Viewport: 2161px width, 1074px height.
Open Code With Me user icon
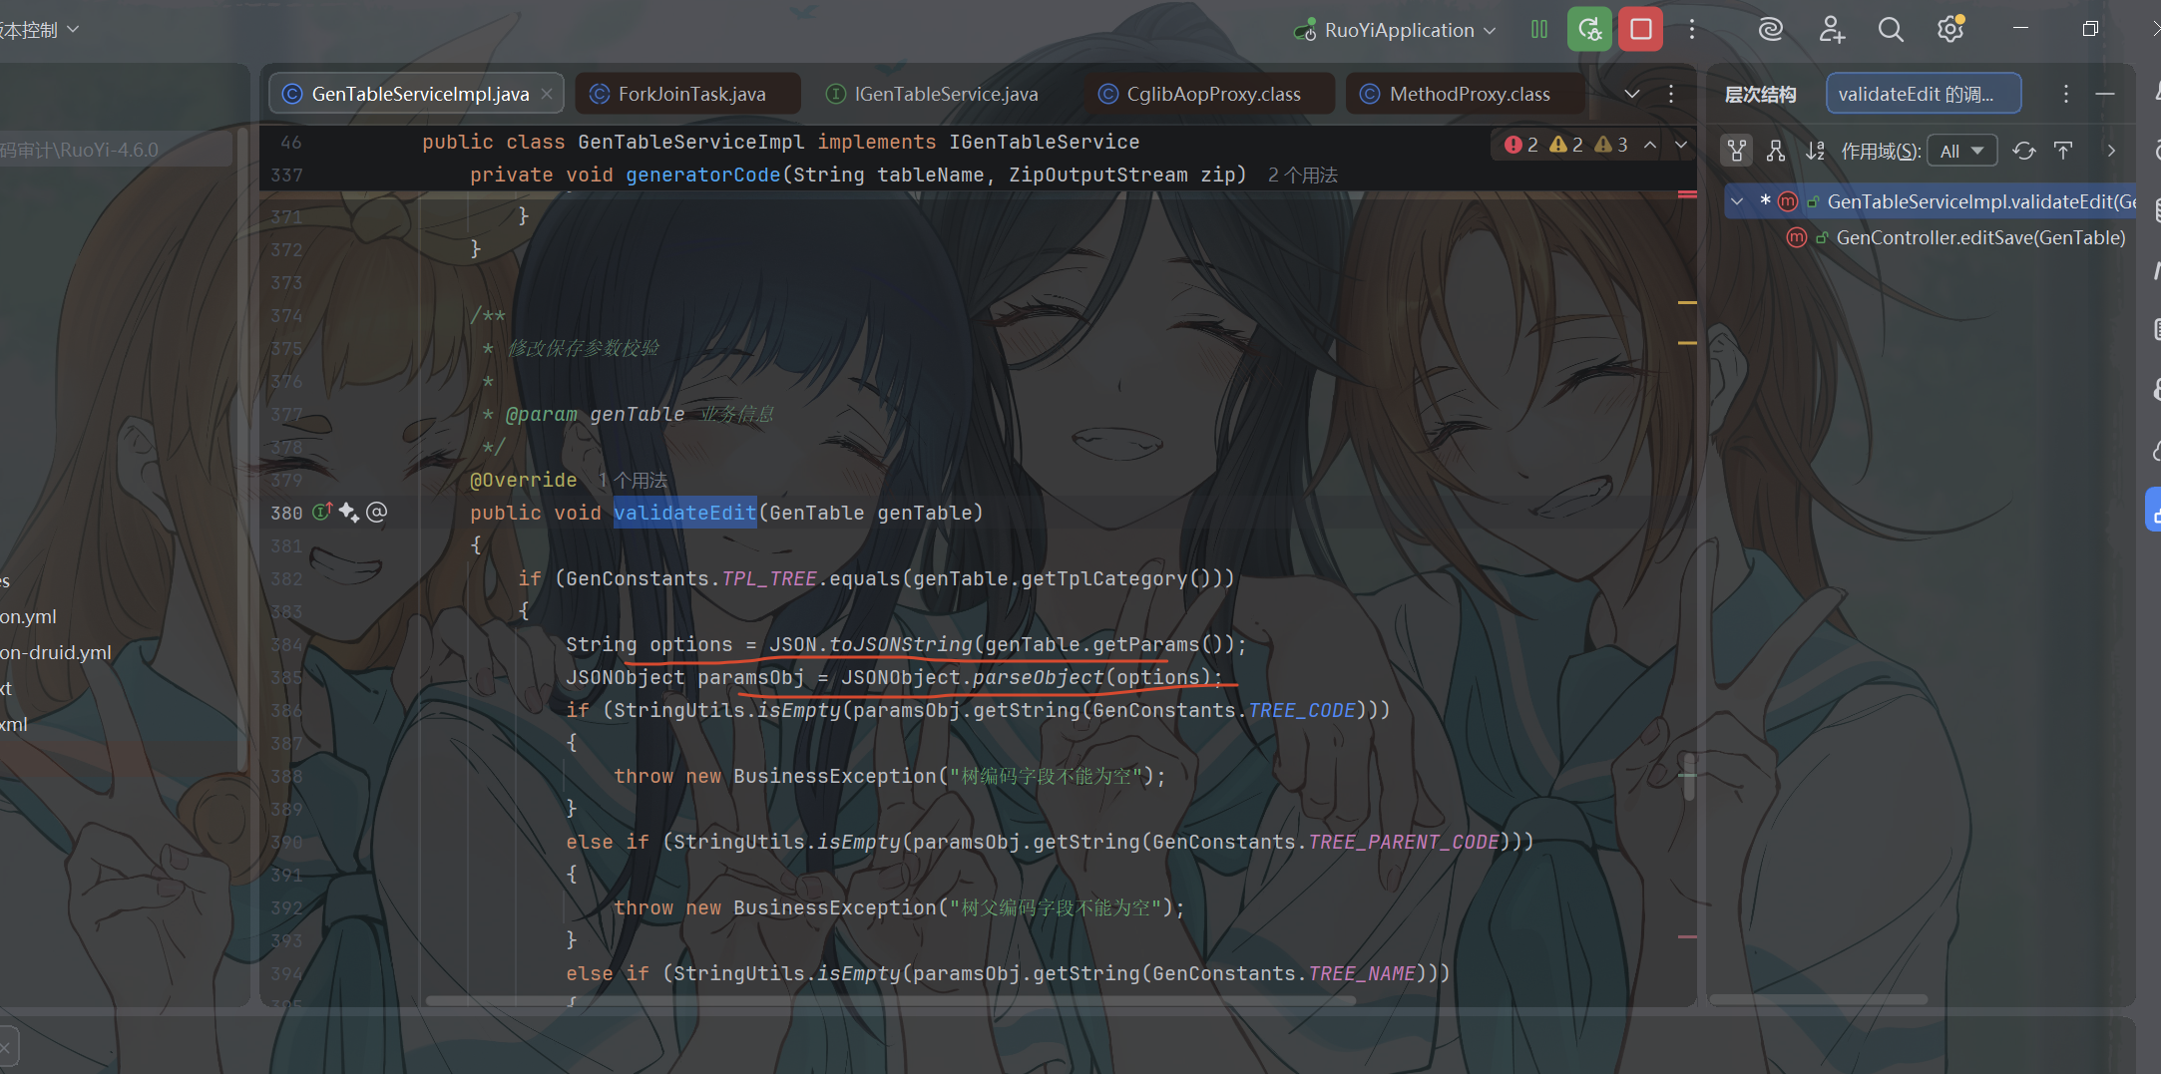coord(1831,30)
